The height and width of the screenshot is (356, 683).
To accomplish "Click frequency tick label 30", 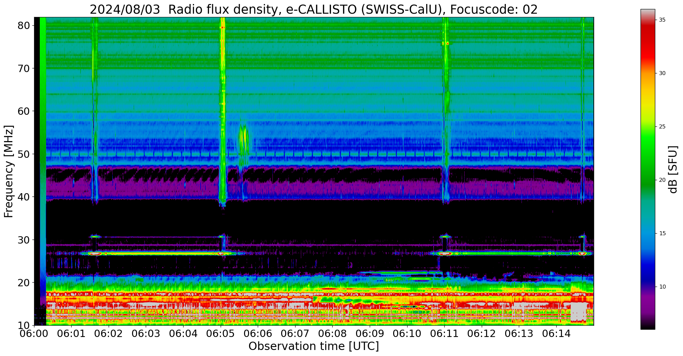I will coord(24,240).
